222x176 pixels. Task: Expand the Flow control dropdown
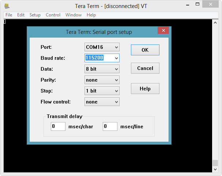tap(102, 102)
